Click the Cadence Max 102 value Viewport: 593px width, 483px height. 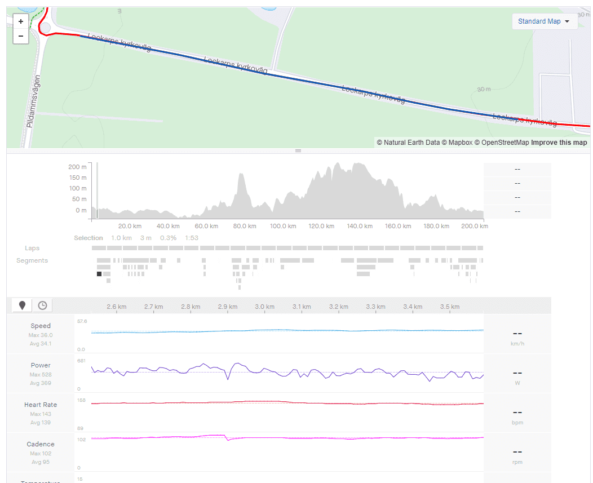click(x=41, y=454)
